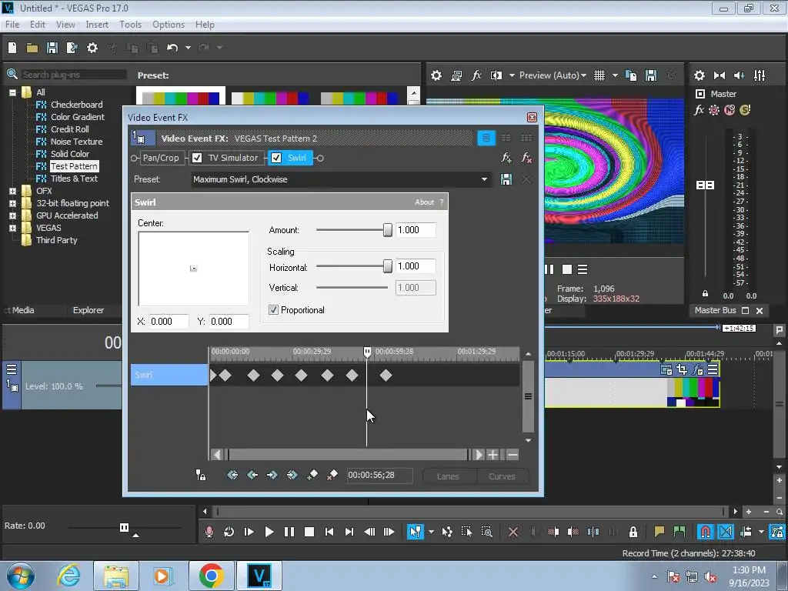788x591 pixels.
Task: Click the About link in the Swirl panel
Action: [425, 202]
